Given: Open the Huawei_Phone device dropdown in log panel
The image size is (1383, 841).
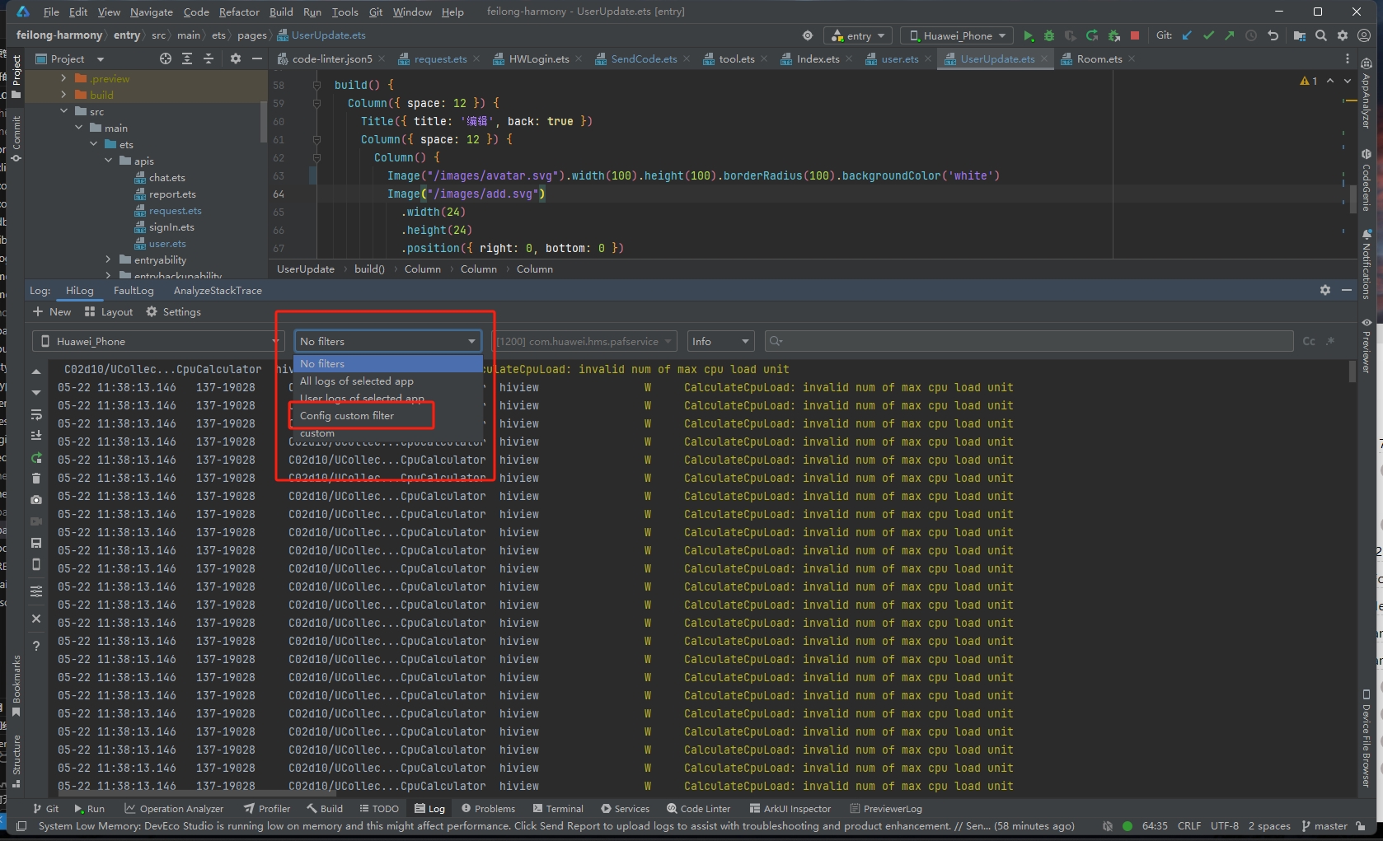Looking at the screenshot, I should click(x=157, y=341).
